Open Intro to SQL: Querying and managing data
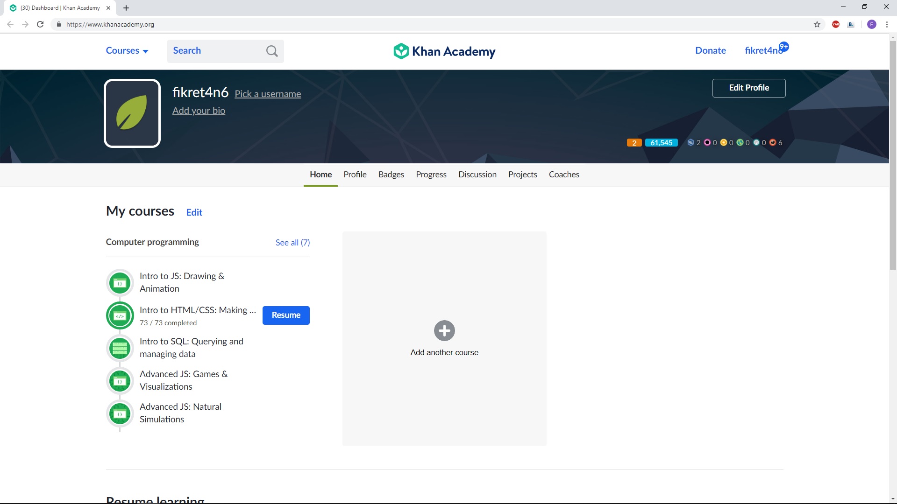Viewport: 897px width, 504px height. 192,348
